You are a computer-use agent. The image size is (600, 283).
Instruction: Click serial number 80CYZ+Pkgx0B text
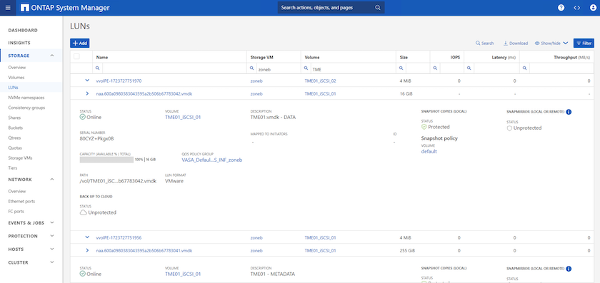pyautogui.click(x=97, y=138)
